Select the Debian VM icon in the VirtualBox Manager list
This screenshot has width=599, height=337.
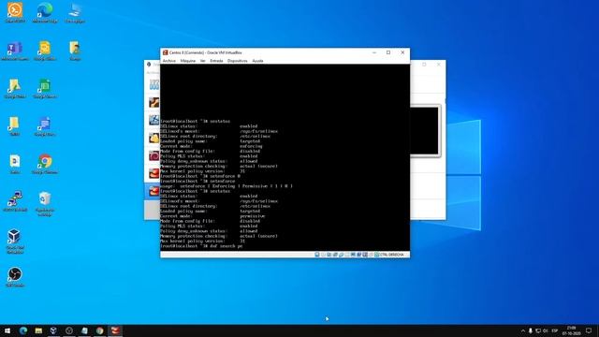coord(153,156)
